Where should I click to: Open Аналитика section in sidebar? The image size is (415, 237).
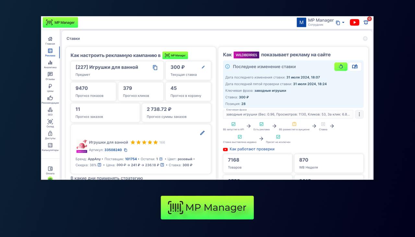(50, 64)
